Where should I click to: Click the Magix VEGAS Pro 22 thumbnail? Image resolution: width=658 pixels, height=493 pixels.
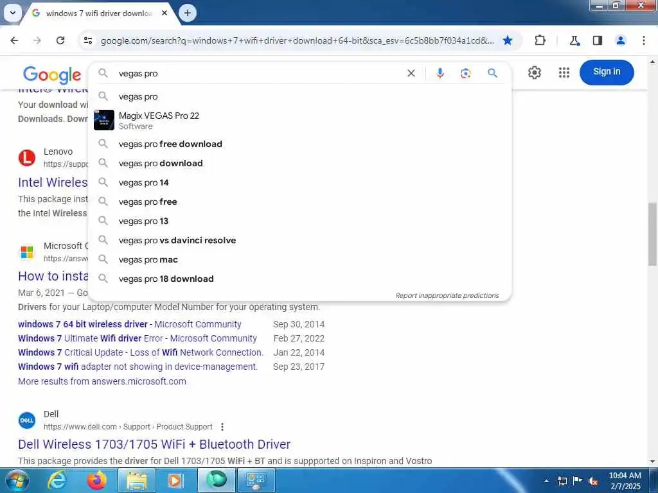(x=104, y=120)
